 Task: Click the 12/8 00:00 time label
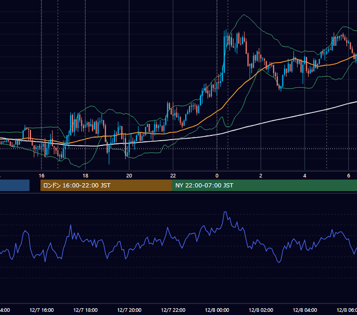(x=217, y=310)
